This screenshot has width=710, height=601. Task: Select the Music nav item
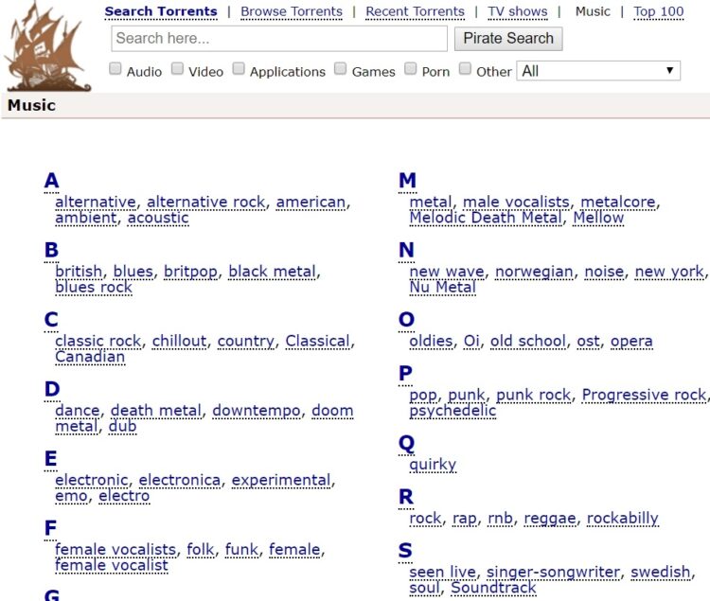(593, 11)
